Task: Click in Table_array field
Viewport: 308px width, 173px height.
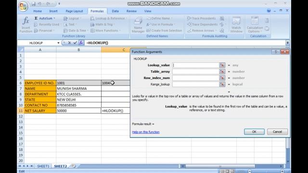Action: (x=196, y=72)
